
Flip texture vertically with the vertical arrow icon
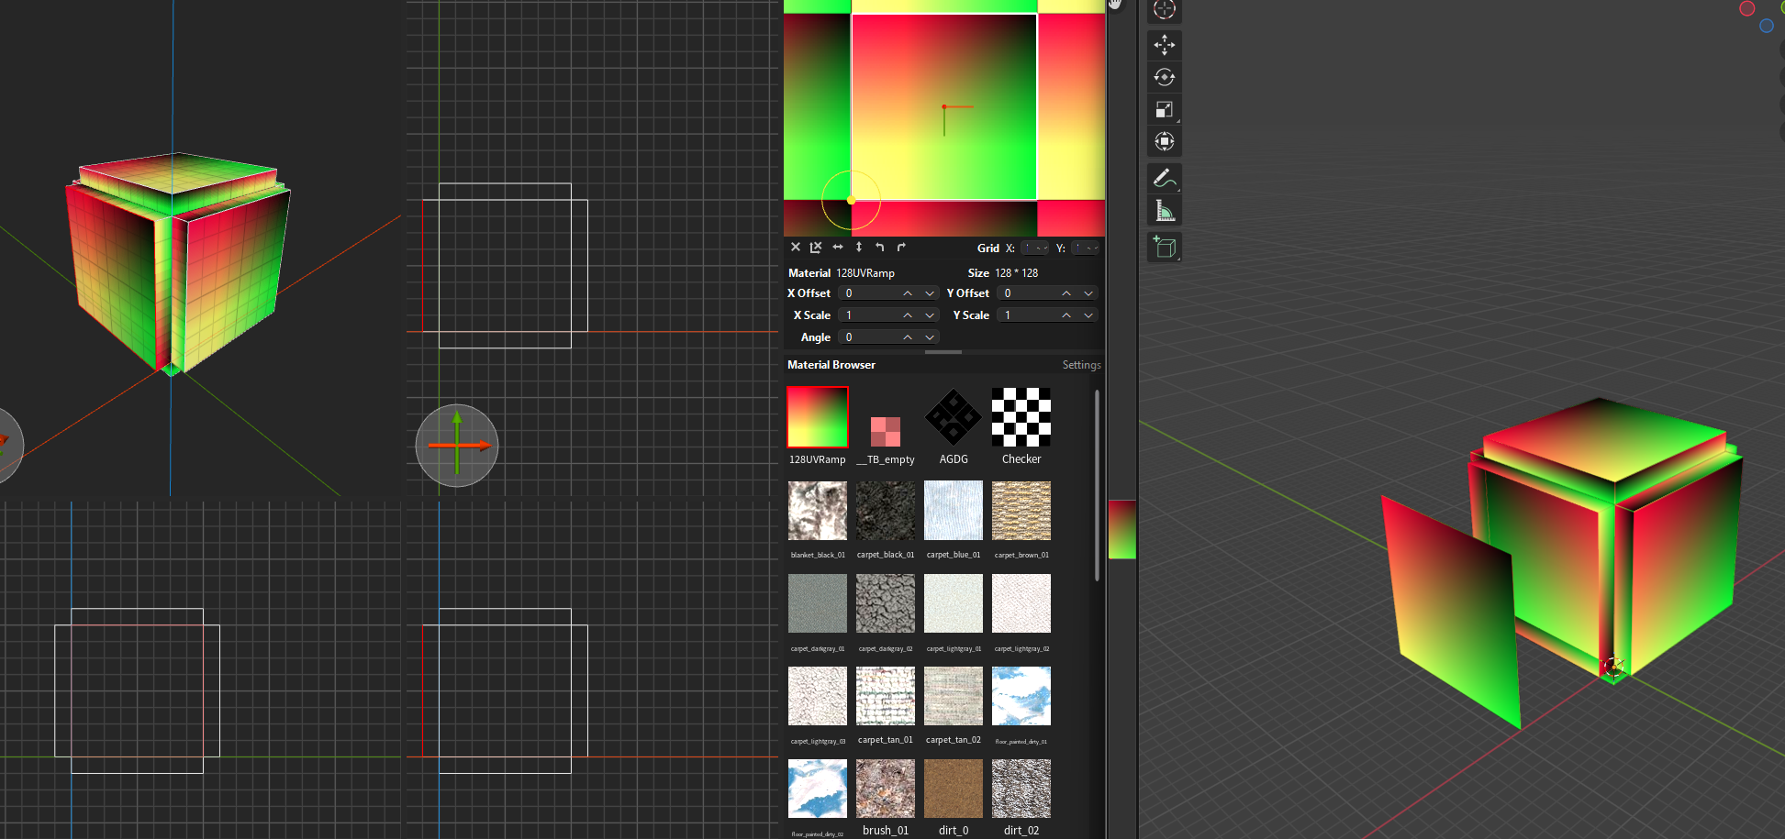point(859,248)
